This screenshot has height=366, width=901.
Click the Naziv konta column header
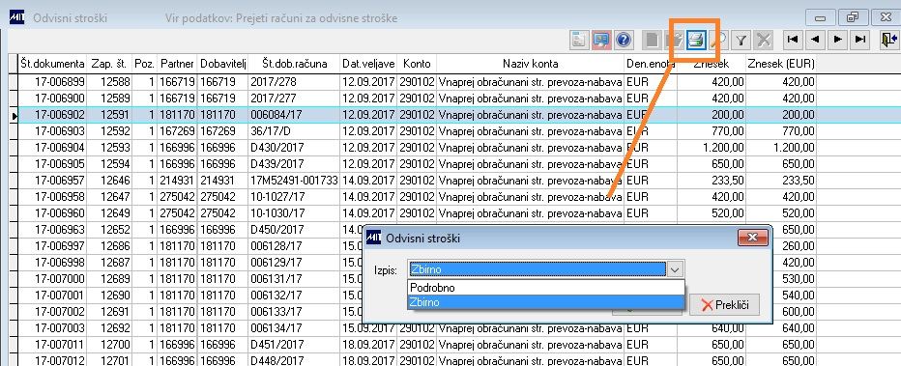click(x=531, y=64)
